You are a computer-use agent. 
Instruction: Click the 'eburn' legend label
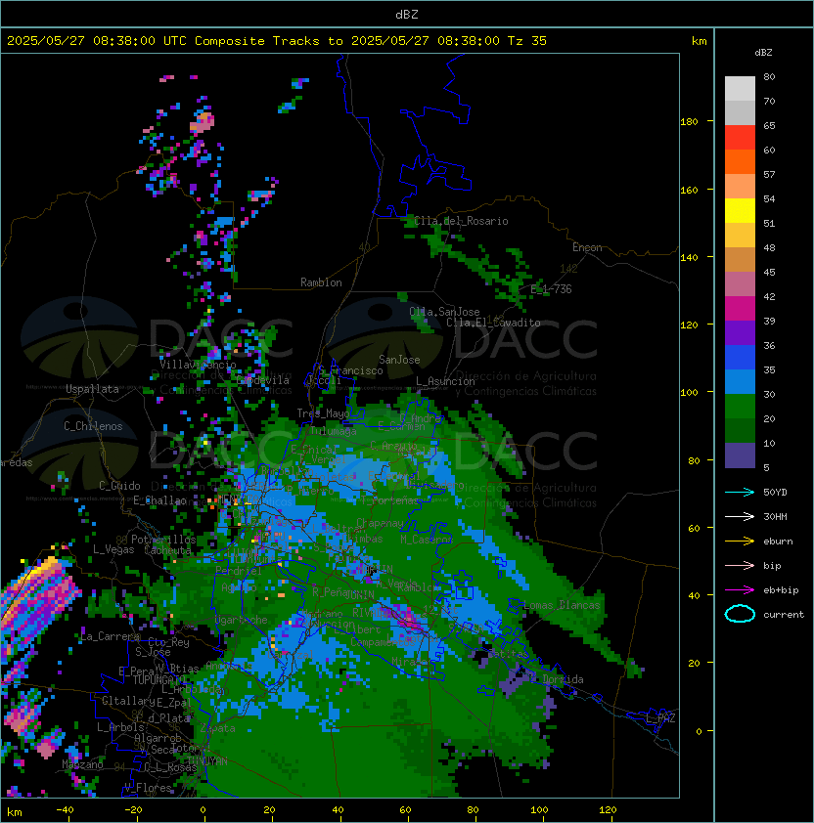click(x=778, y=541)
